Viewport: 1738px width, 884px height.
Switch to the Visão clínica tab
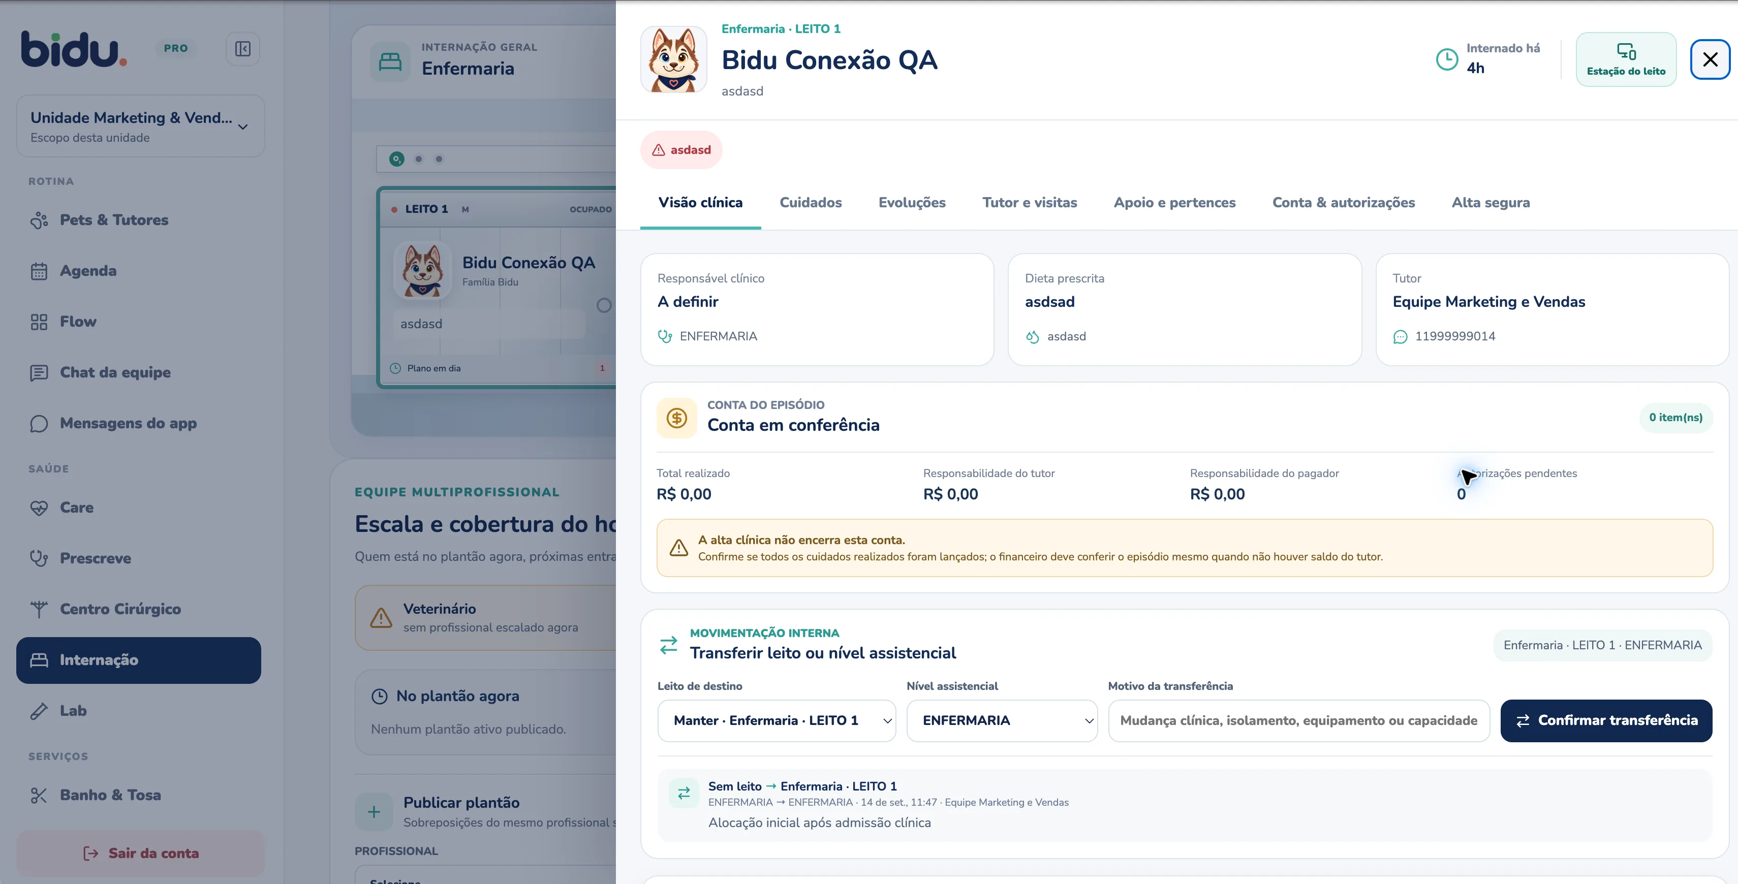pos(700,203)
